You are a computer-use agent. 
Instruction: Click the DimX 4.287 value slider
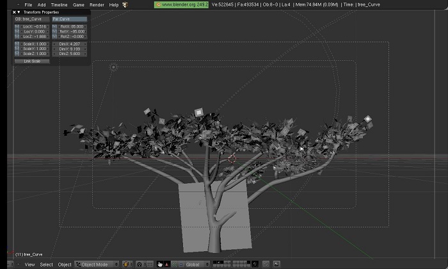69,44
